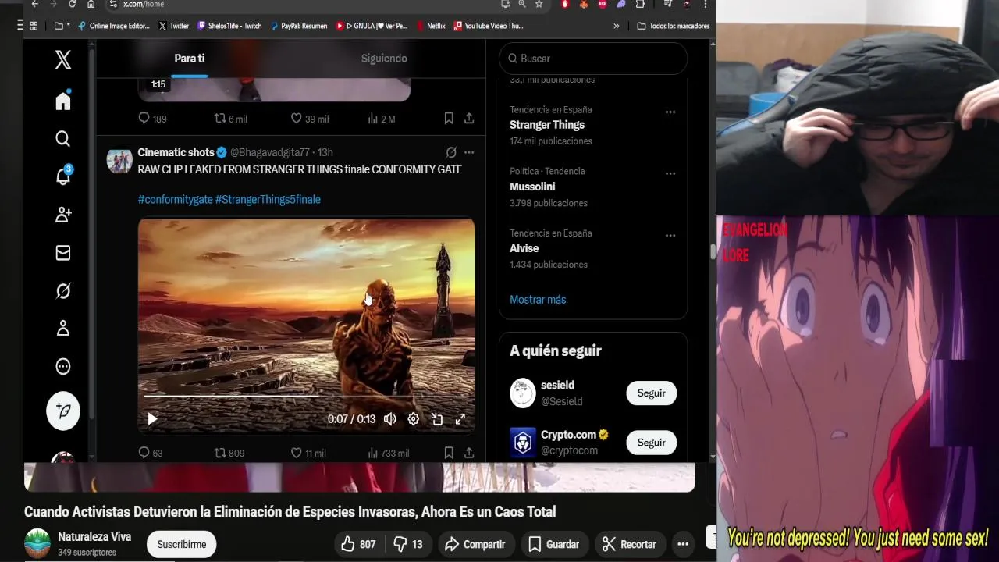Image resolution: width=999 pixels, height=562 pixels.
Task: Repost the Cinematic shots post, 809 reposts
Action: point(229,453)
